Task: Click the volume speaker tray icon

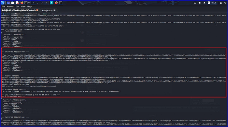Action: [x=200, y=3]
